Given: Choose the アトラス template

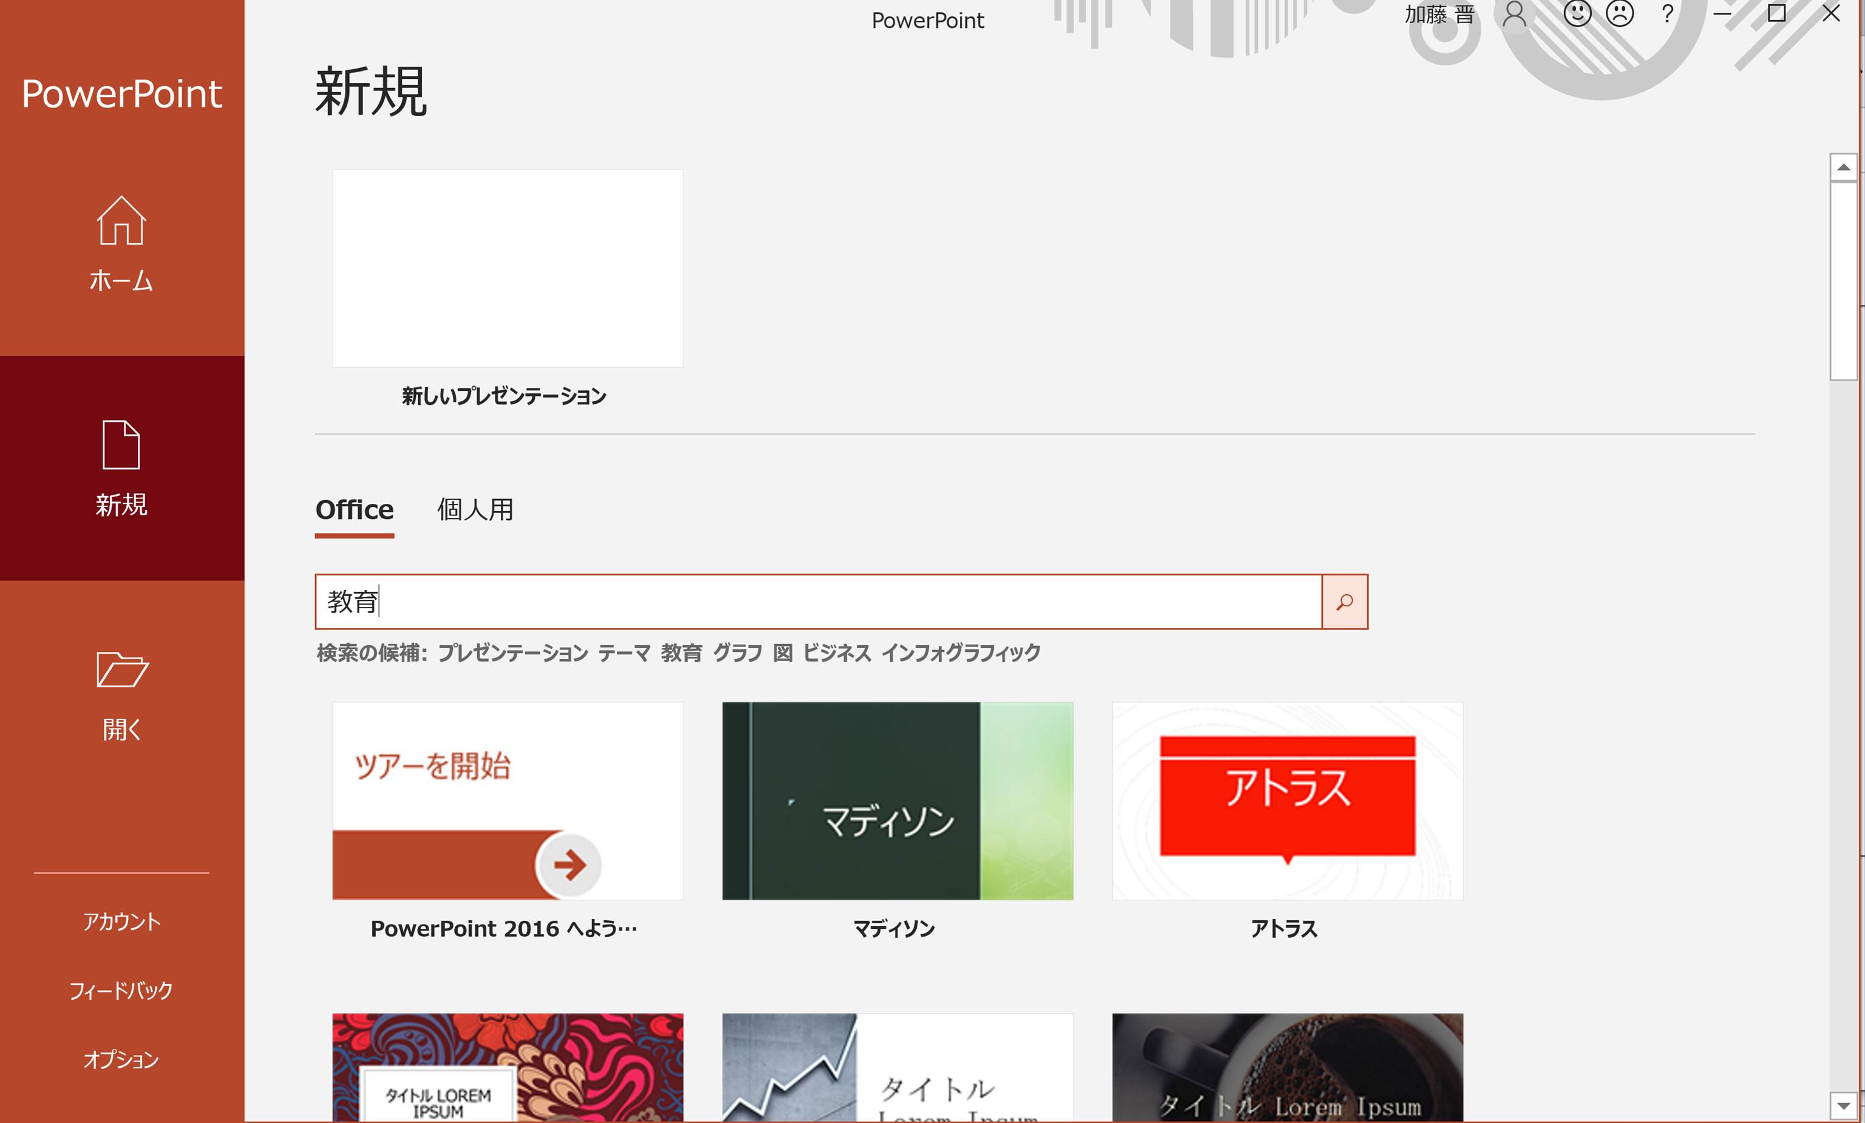Looking at the screenshot, I should pyautogui.click(x=1288, y=801).
